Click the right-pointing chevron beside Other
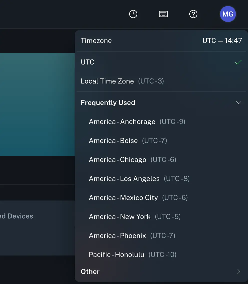 tap(238, 271)
